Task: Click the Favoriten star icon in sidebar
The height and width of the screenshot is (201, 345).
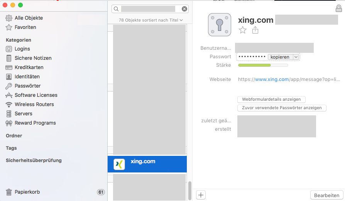Action: tap(9, 27)
